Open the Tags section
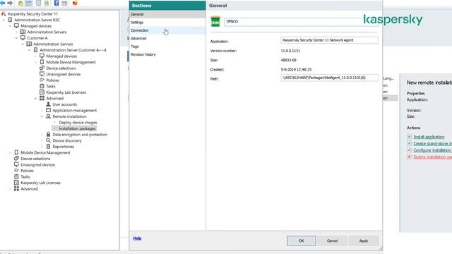Screen dimensions: 452x254 (x=167, y=47)
